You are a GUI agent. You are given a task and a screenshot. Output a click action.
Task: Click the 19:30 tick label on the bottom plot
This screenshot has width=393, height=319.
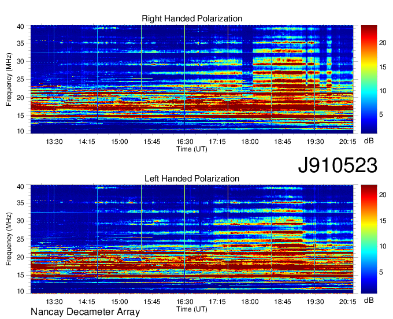[316, 302]
